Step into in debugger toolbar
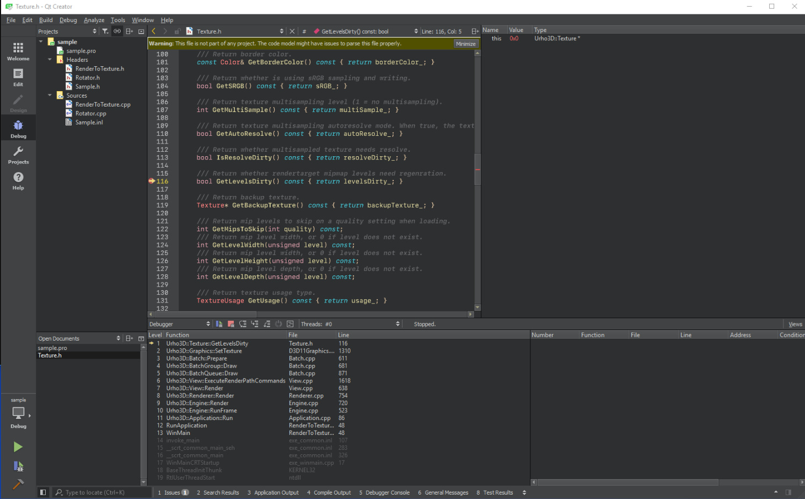The width and height of the screenshot is (805, 499). tap(255, 324)
